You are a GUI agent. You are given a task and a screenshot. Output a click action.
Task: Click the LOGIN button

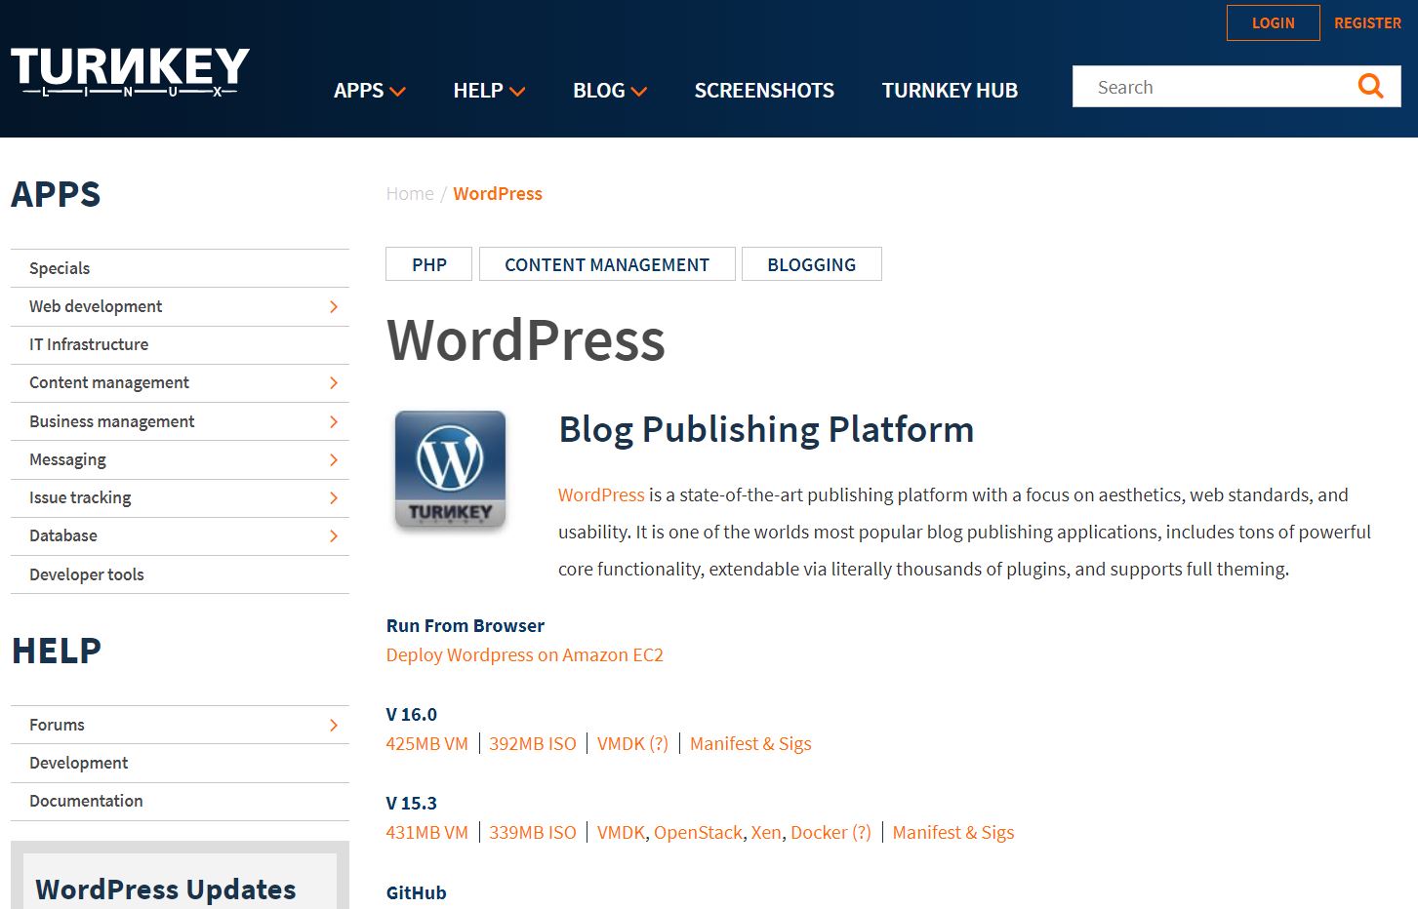(1273, 22)
